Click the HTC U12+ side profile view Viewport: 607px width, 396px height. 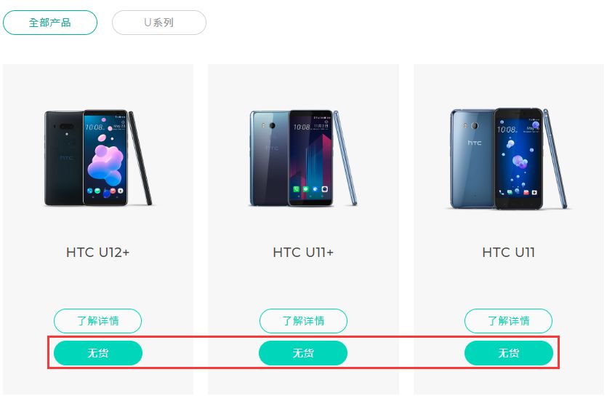140,158
